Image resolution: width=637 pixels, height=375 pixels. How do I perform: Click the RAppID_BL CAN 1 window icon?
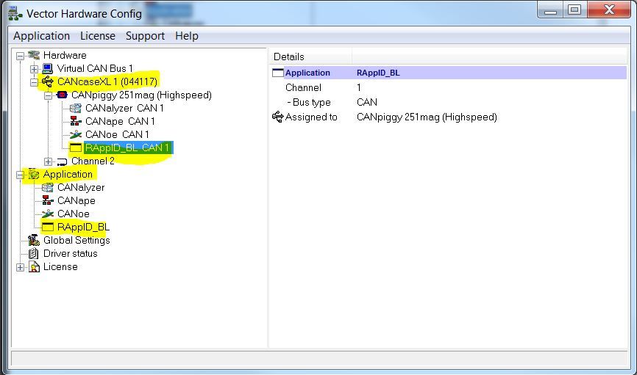click(76, 148)
